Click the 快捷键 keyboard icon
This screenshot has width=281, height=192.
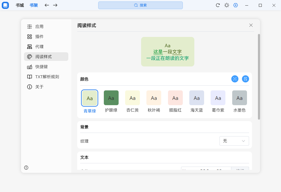(30, 67)
